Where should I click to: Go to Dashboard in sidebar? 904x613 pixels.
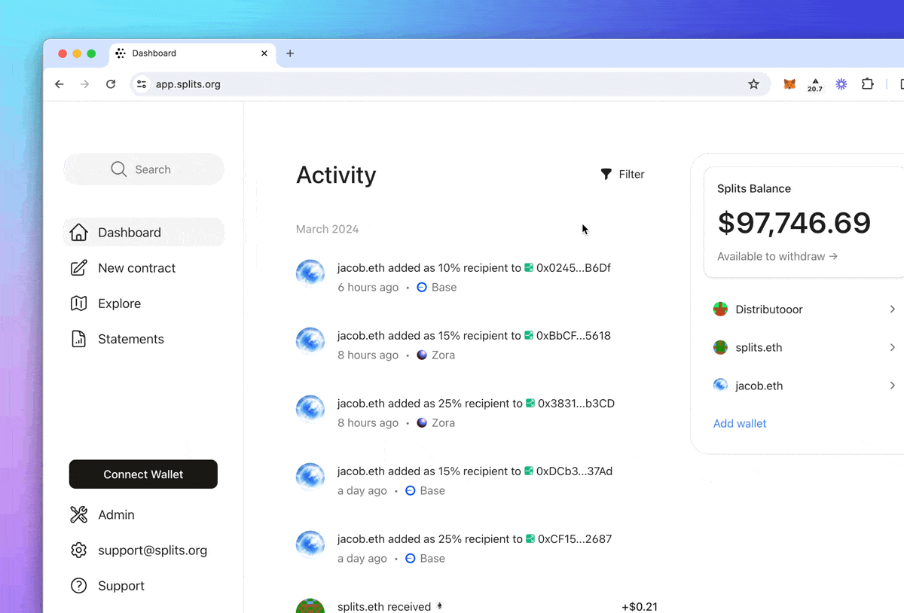[x=144, y=232]
